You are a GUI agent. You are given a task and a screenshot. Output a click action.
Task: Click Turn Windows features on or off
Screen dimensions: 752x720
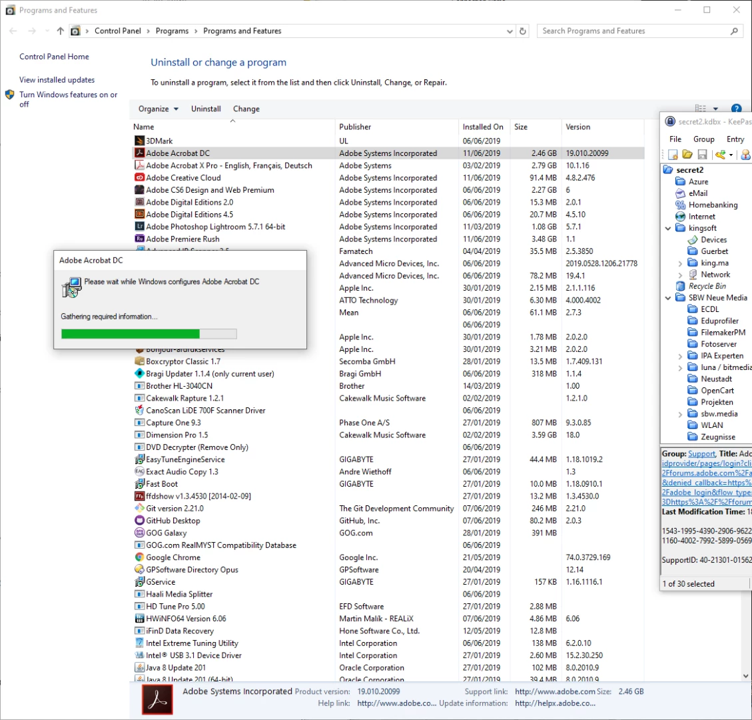(68, 99)
